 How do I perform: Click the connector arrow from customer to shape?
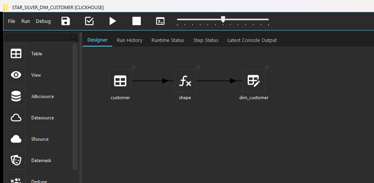coord(153,81)
